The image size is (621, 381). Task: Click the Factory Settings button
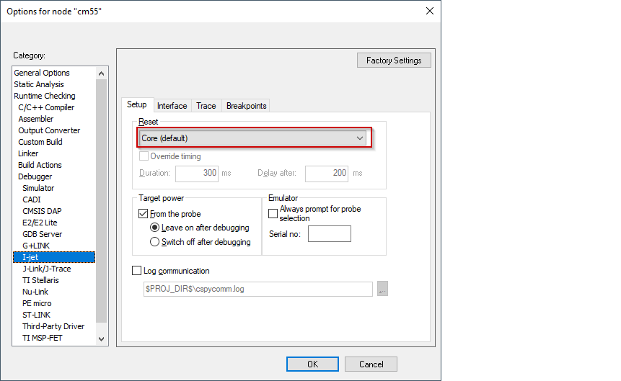[393, 60]
